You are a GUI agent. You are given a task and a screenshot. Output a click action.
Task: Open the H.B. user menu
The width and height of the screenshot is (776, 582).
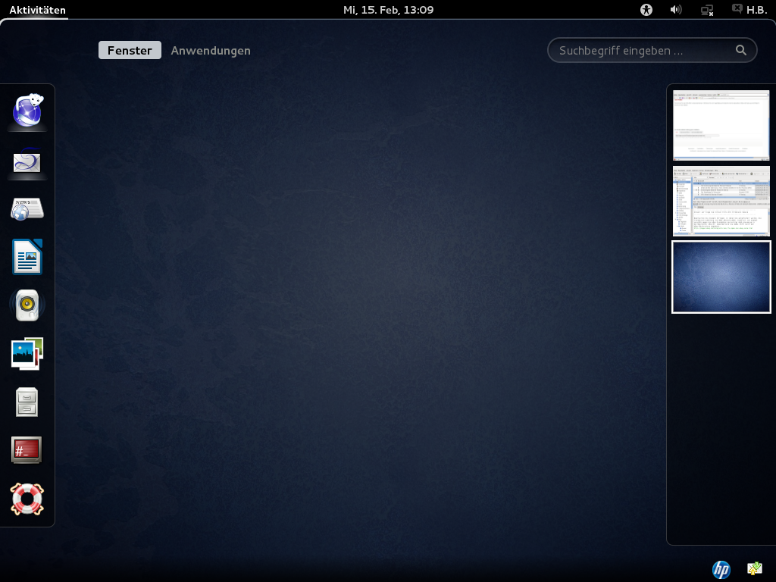pyautogui.click(x=748, y=10)
